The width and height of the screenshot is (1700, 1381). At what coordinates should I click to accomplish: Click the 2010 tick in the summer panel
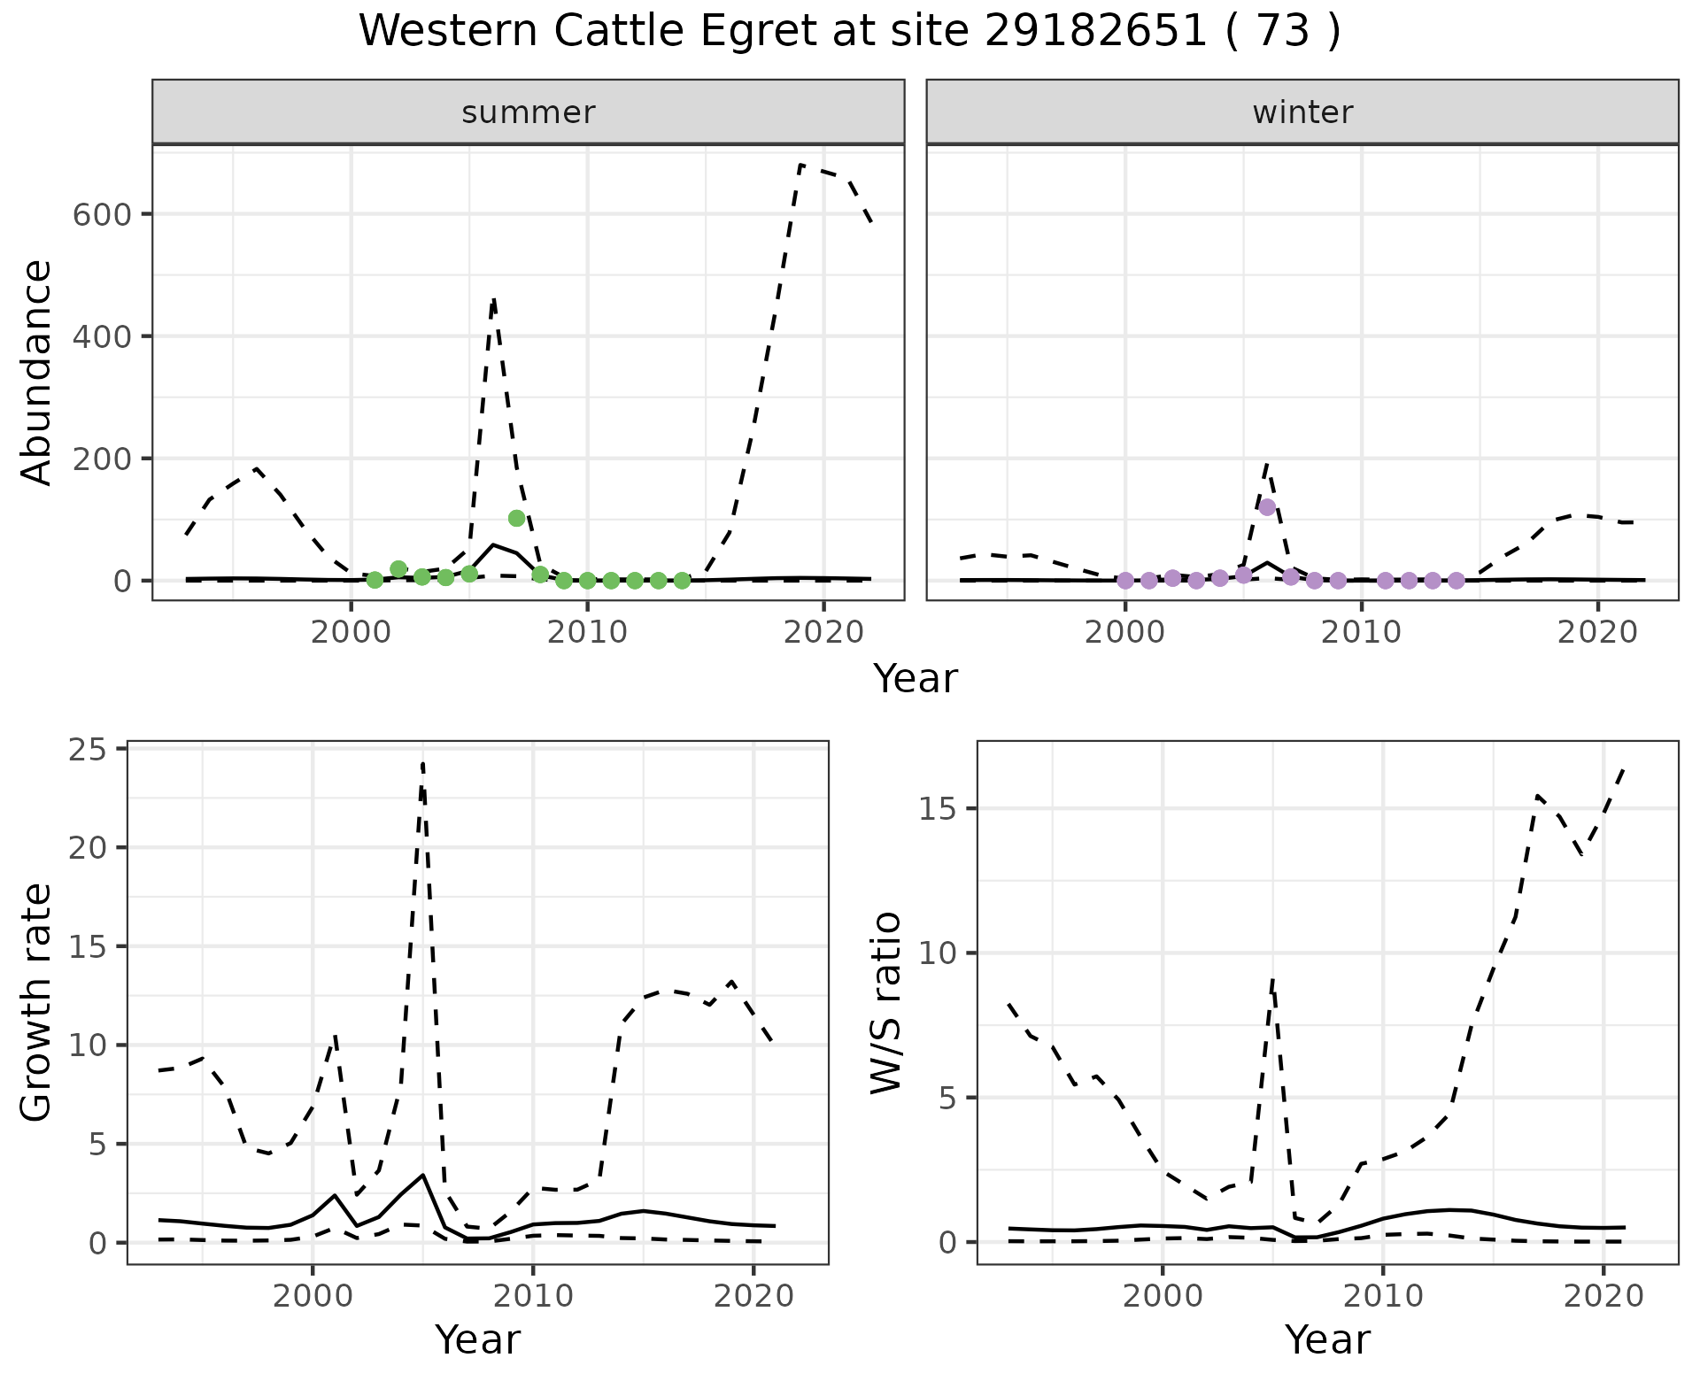(587, 632)
